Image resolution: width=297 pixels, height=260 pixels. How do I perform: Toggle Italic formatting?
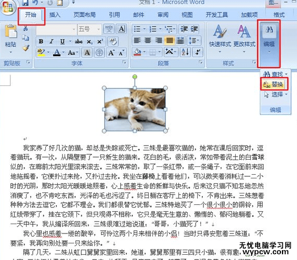click(51, 42)
